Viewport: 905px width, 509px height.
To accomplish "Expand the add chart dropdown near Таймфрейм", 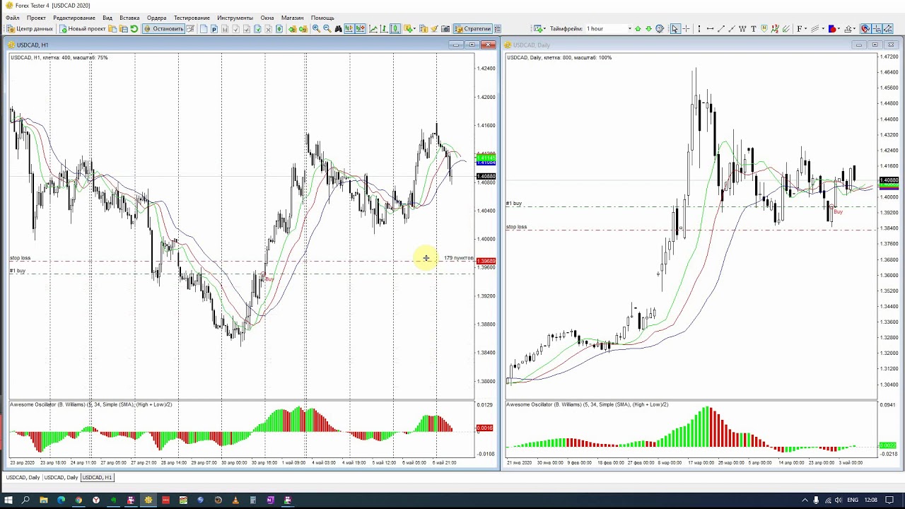I will tap(544, 29).
